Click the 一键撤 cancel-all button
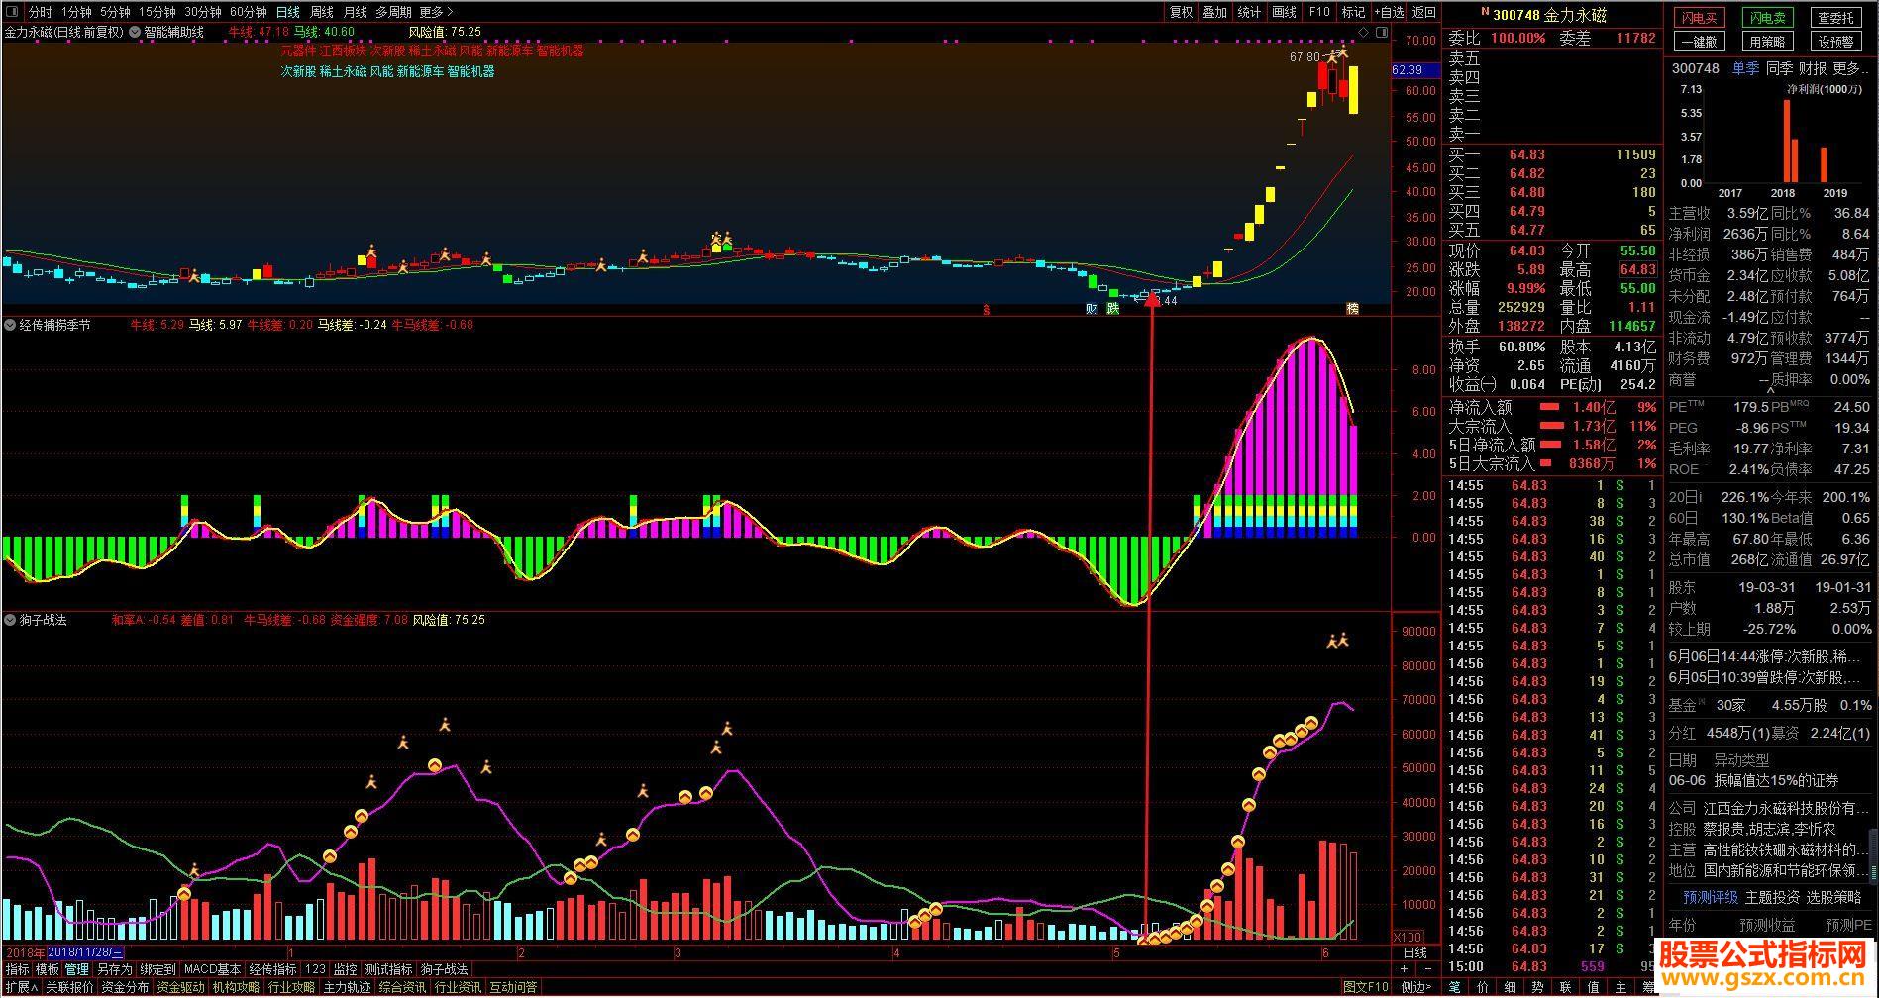1879x998 pixels. click(x=1699, y=42)
